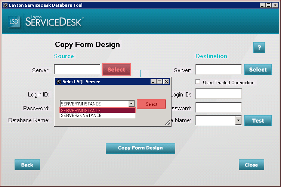Maximize the Database Tool main window
Screen dimensions: 281x187
(x=268, y=5)
